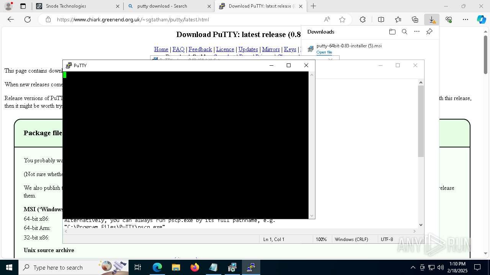Refresh the current page
The image size is (490, 275).
click(x=28, y=19)
